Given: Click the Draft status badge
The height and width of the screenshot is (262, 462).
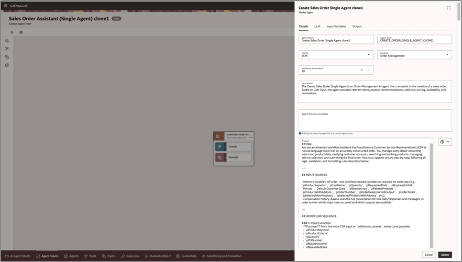Looking at the screenshot, I should [116, 18].
